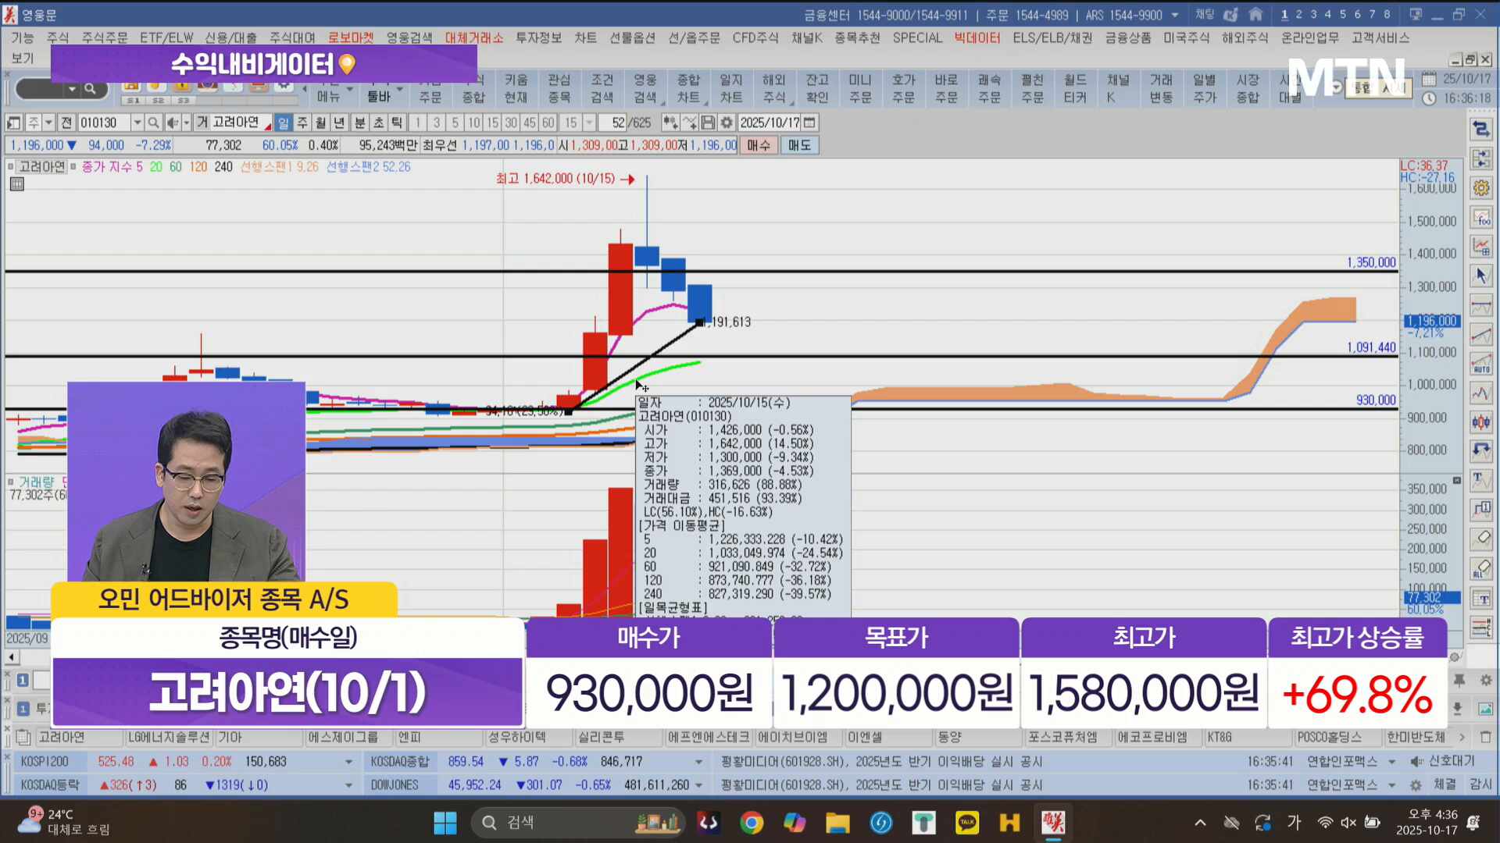
Task: Click the 매도 sell button
Action: (799, 145)
